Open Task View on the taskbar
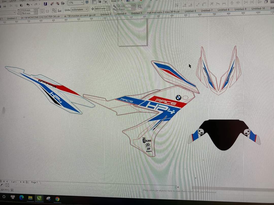This screenshot has height=205, width=274. pyautogui.click(x=13, y=197)
